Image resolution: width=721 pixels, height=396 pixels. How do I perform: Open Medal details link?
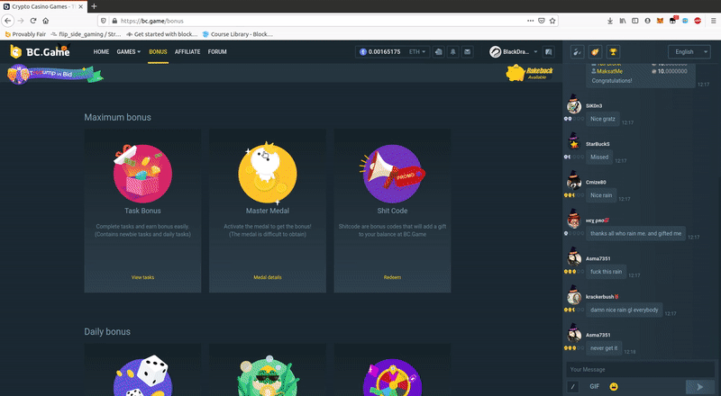[x=268, y=277]
